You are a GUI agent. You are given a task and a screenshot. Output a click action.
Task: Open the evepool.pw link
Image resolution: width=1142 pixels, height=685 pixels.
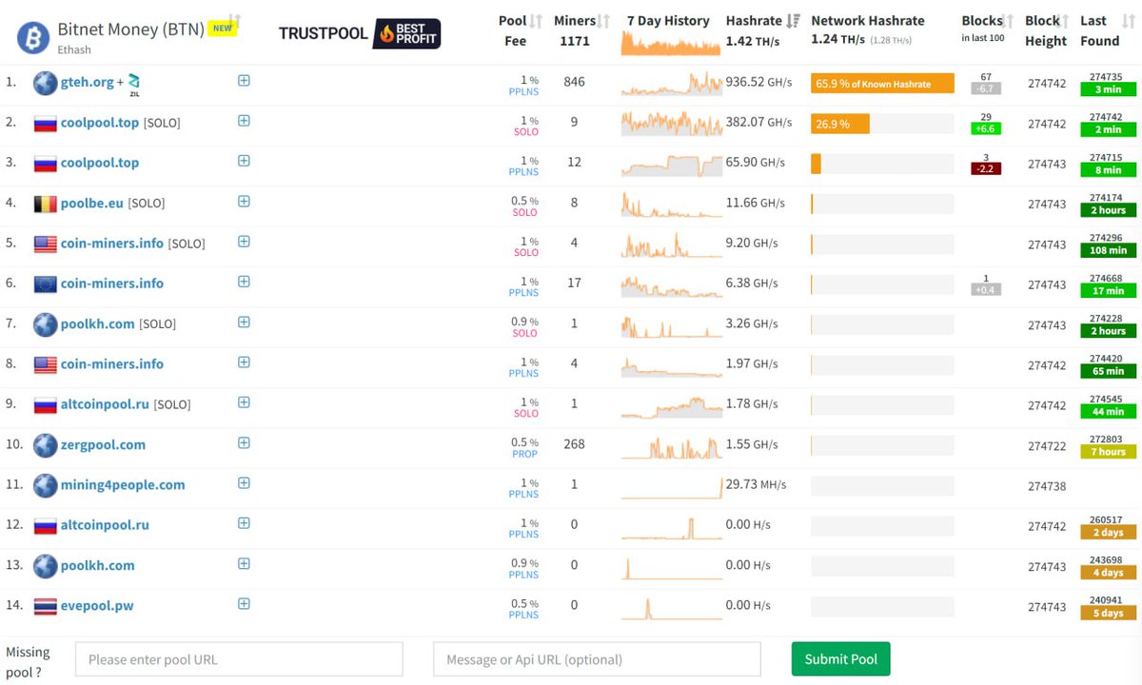[x=97, y=606]
